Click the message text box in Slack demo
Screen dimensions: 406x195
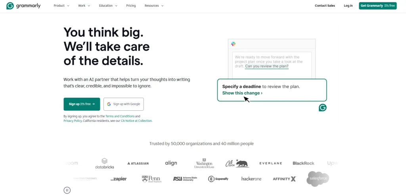[x=272, y=65]
